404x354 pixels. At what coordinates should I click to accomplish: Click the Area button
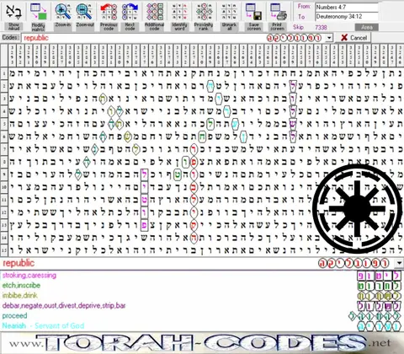(x=366, y=27)
